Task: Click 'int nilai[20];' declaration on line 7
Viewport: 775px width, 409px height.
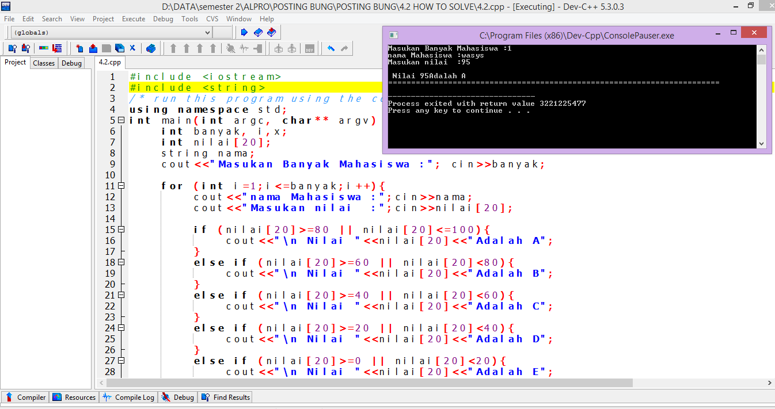Action: point(216,142)
